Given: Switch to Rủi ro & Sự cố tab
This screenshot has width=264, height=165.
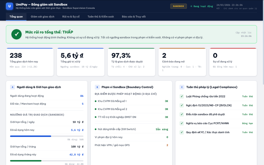Looking at the screenshot, I should (x=71, y=16).
